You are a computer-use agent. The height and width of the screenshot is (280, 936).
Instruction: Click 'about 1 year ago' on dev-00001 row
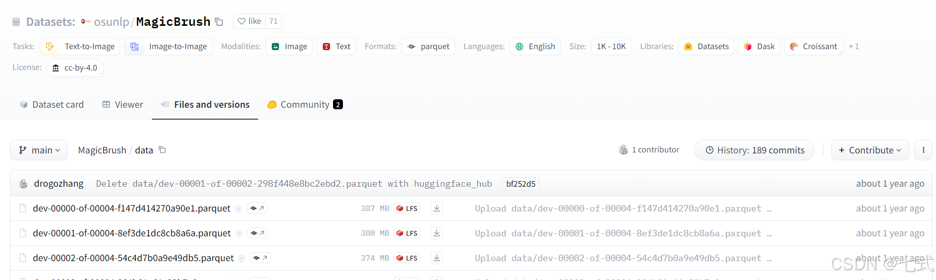pyautogui.click(x=890, y=233)
